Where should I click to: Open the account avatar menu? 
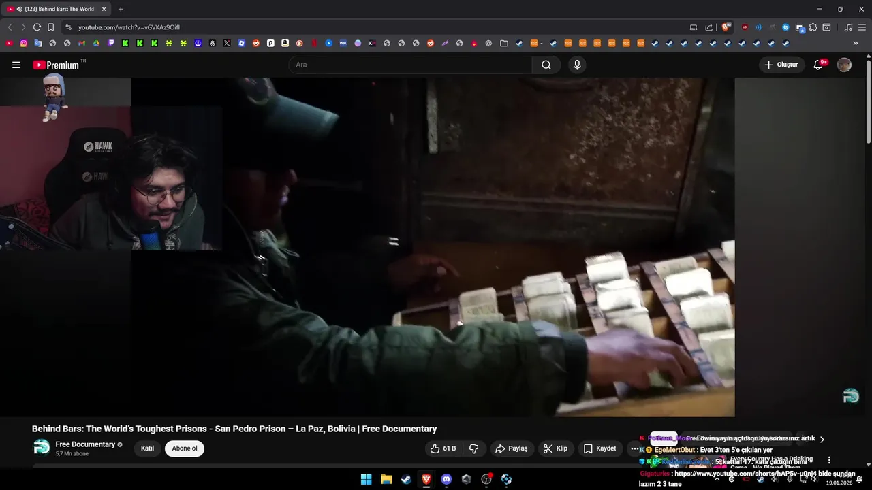(844, 65)
